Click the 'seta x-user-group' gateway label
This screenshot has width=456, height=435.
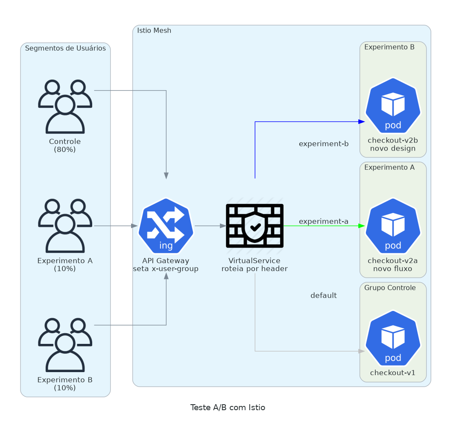[x=166, y=269]
